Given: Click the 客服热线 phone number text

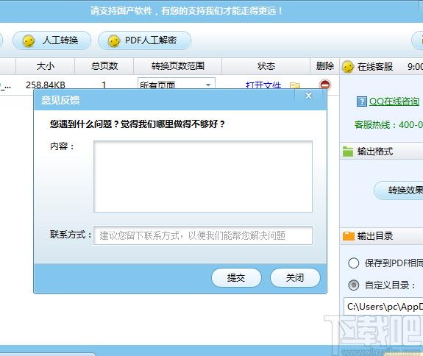Looking at the screenshot, I should [x=388, y=125].
